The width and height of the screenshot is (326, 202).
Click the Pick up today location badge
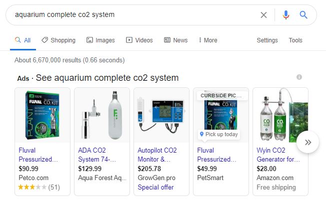point(218,135)
